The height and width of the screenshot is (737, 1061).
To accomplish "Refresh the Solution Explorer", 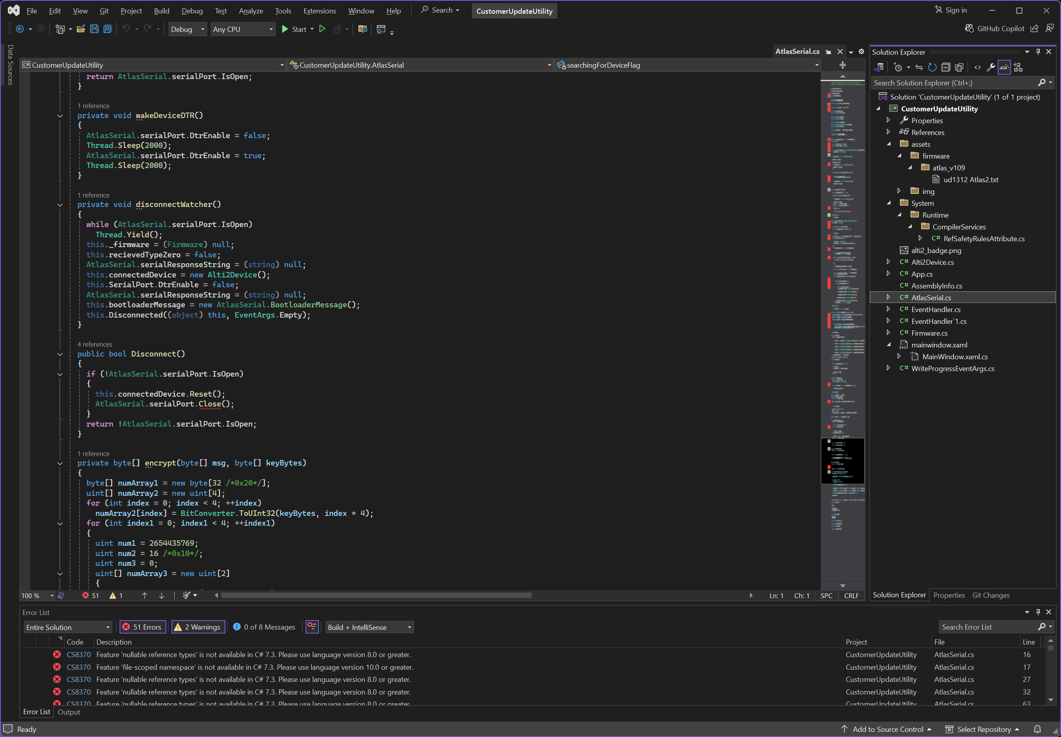I will 932,67.
